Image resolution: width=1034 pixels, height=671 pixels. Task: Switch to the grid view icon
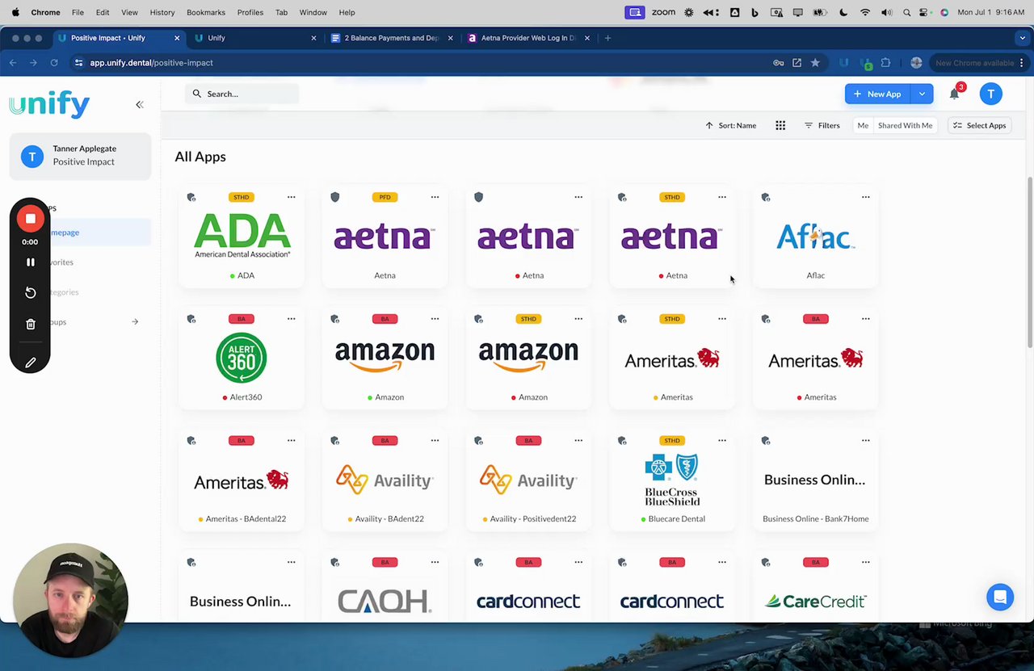(x=780, y=125)
